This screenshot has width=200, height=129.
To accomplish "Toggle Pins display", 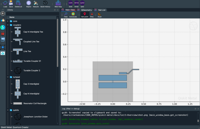I will [x=92, y=15].
